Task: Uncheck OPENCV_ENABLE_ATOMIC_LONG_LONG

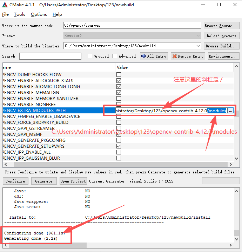Action: pos(119,86)
